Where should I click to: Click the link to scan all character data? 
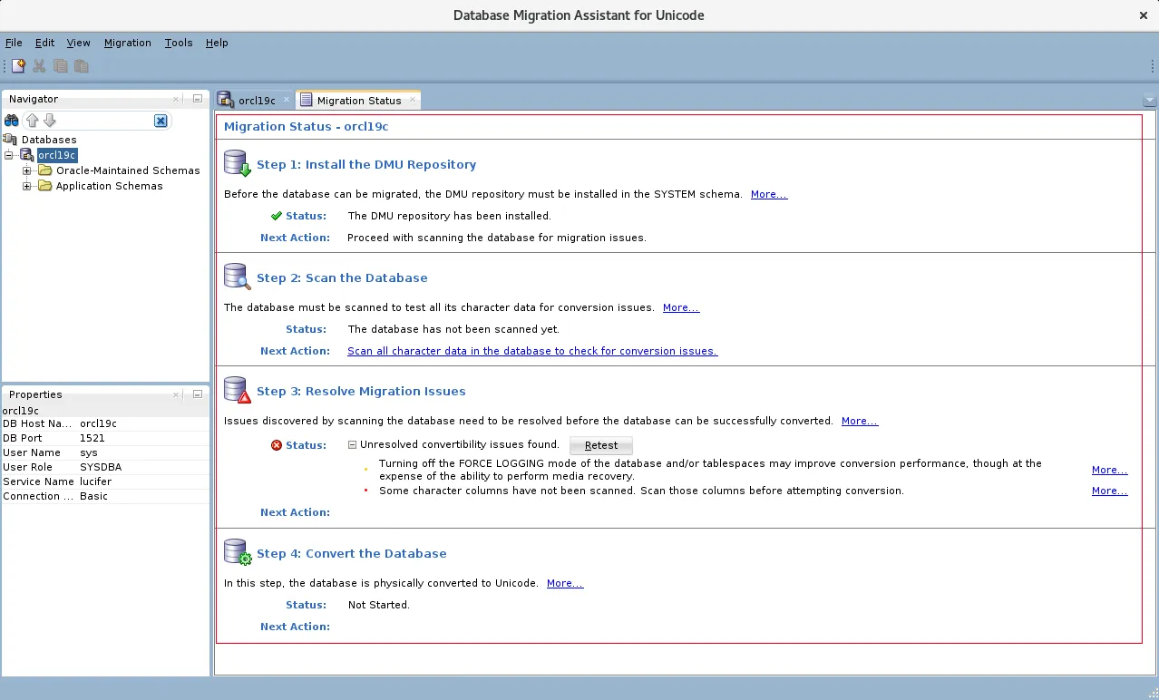tap(531, 351)
